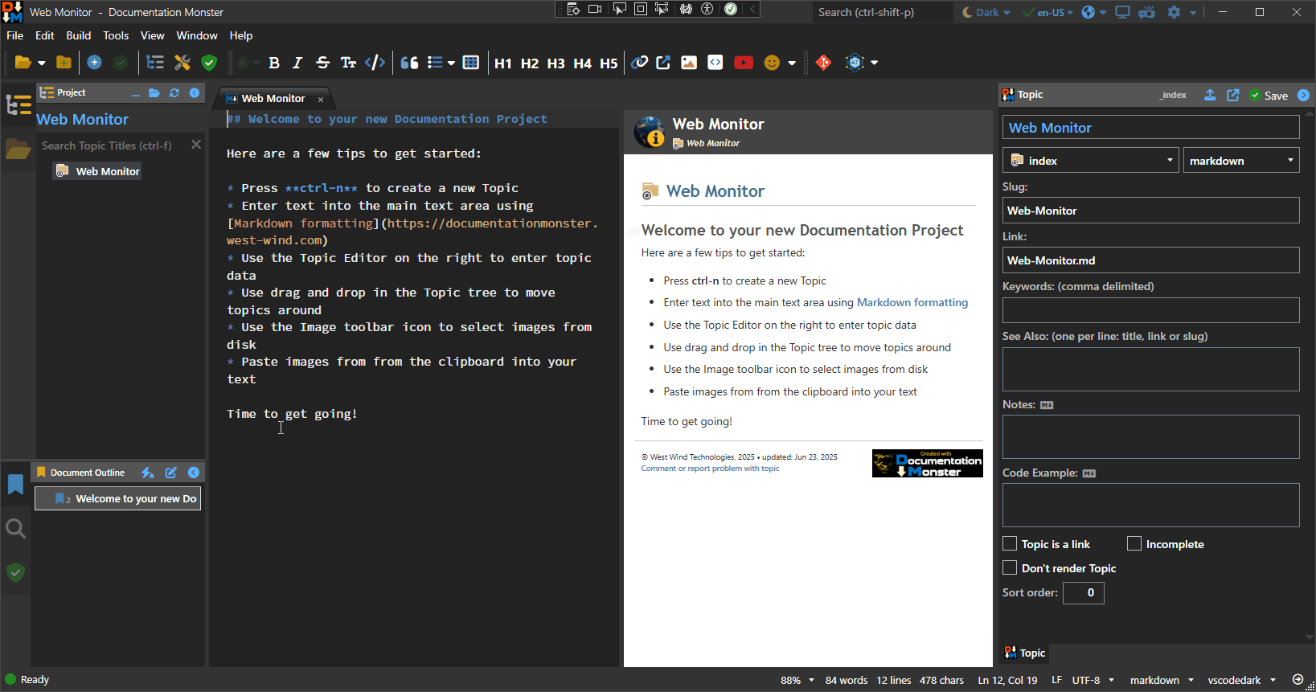Toggle the Topic is a link checkbox

pos(1010,544)
